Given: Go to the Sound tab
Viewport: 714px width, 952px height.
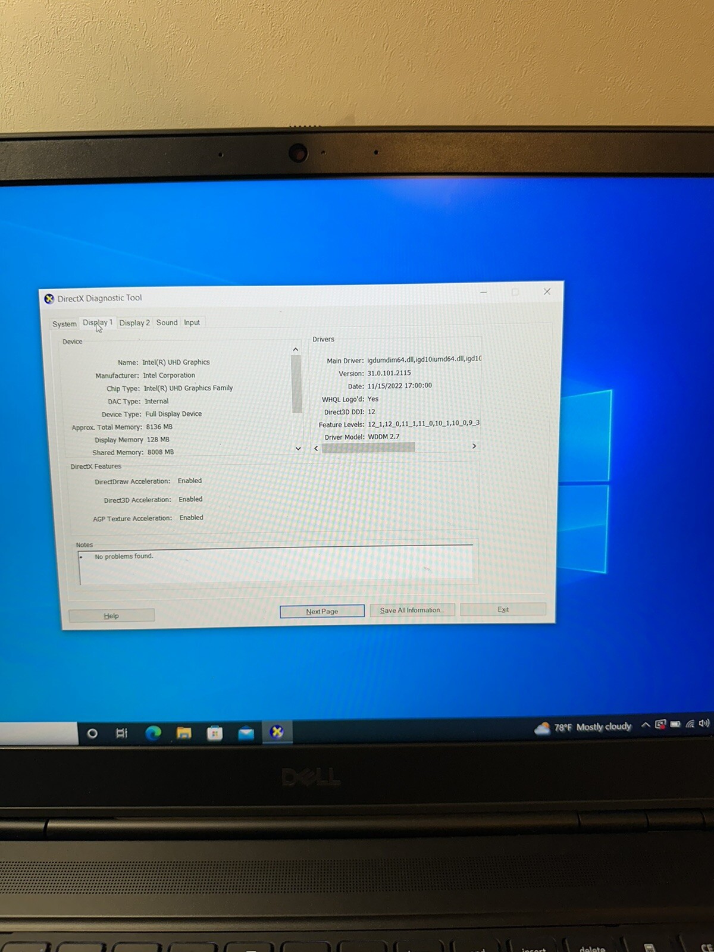Looking at the screenshot, I should [167, 322].
